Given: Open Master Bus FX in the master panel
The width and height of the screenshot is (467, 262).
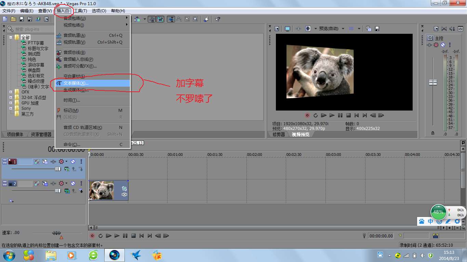Looking at the screenshot, I should click(x=430, y=45).
